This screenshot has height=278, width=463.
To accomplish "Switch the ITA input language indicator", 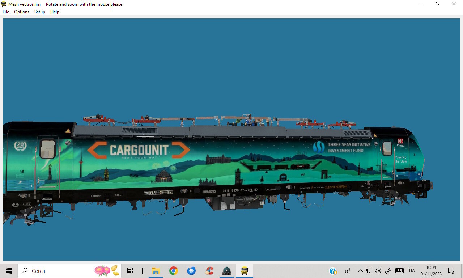I will point(412,271).
